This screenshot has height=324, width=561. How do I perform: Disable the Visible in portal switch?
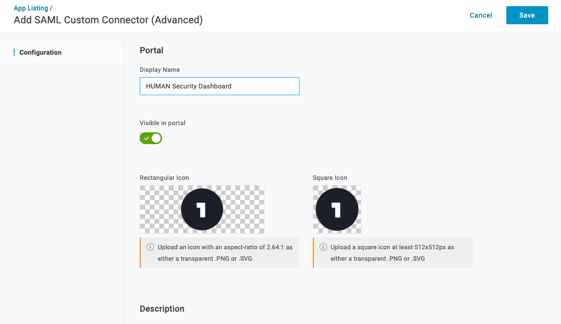(151, 138)
